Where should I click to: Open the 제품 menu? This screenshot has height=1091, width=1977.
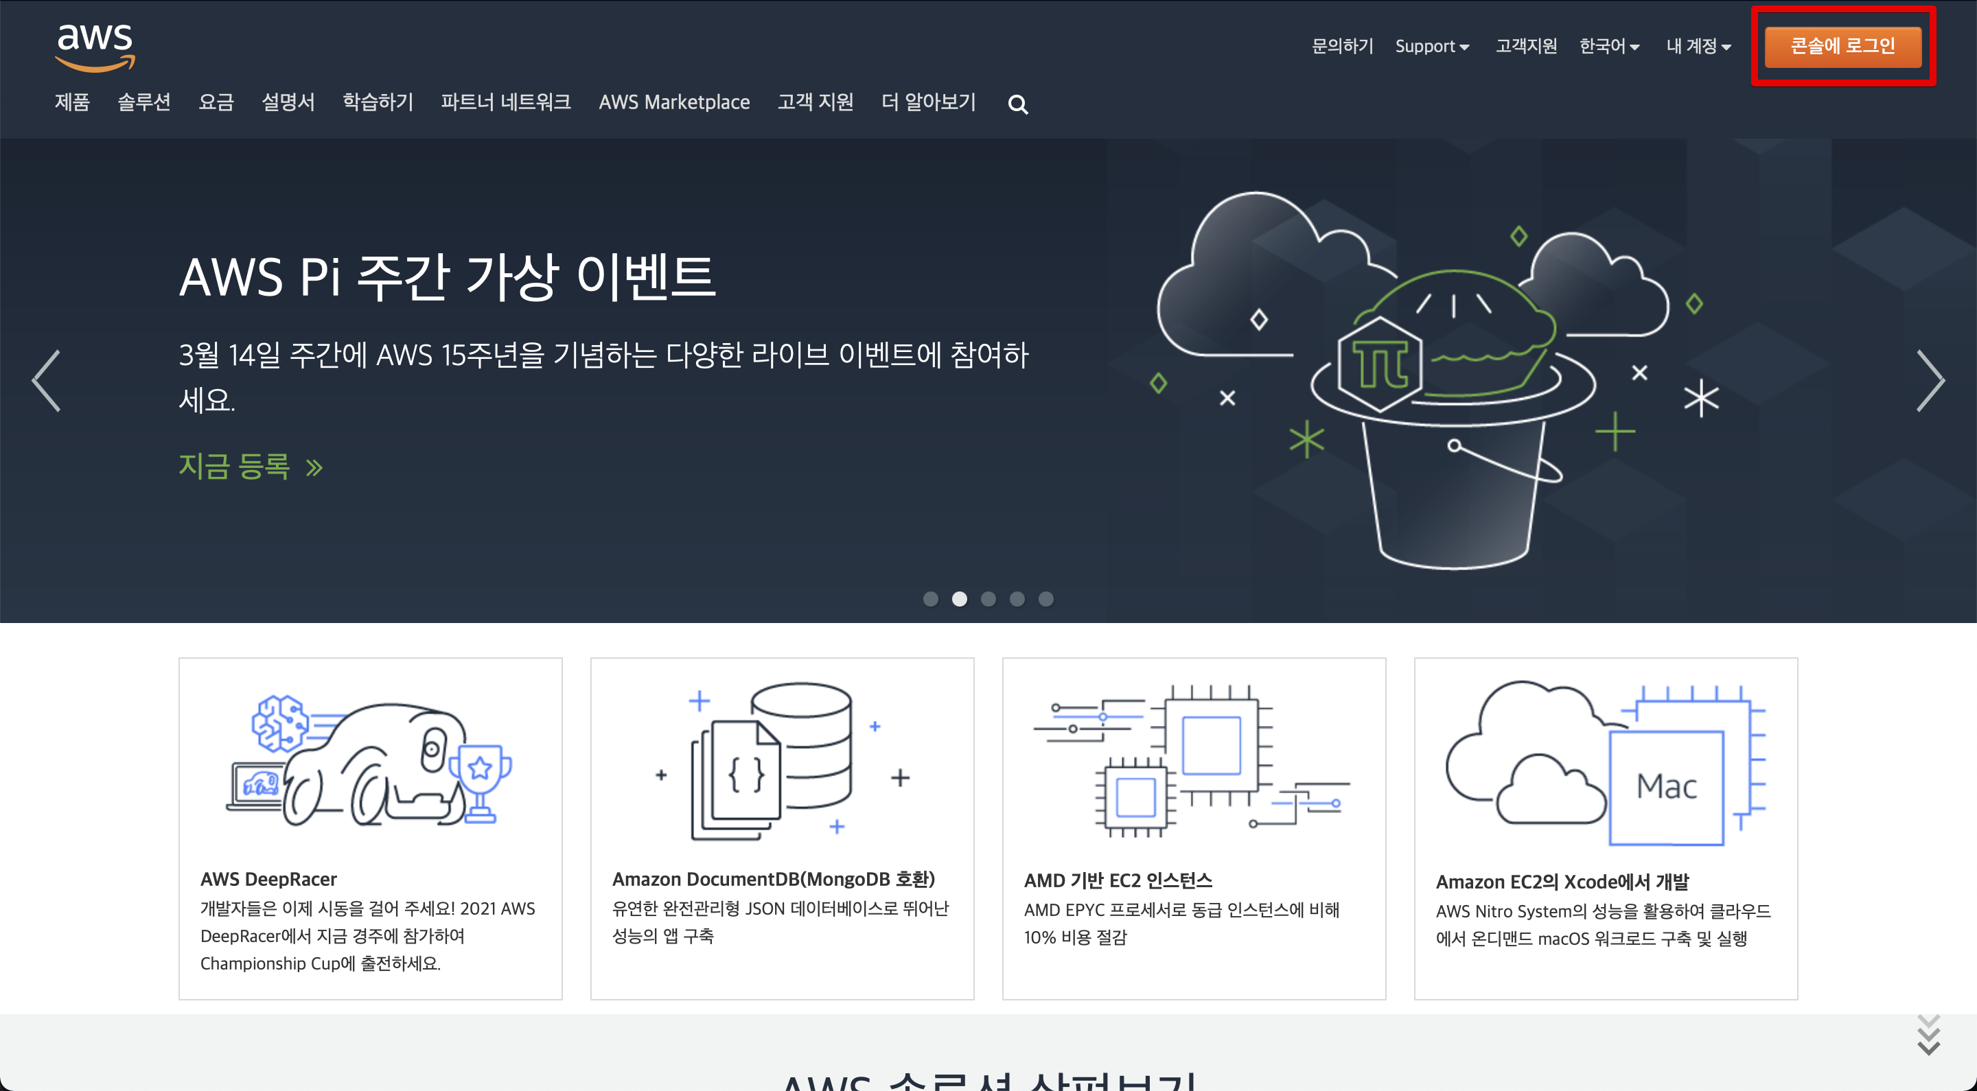[72, 102]
